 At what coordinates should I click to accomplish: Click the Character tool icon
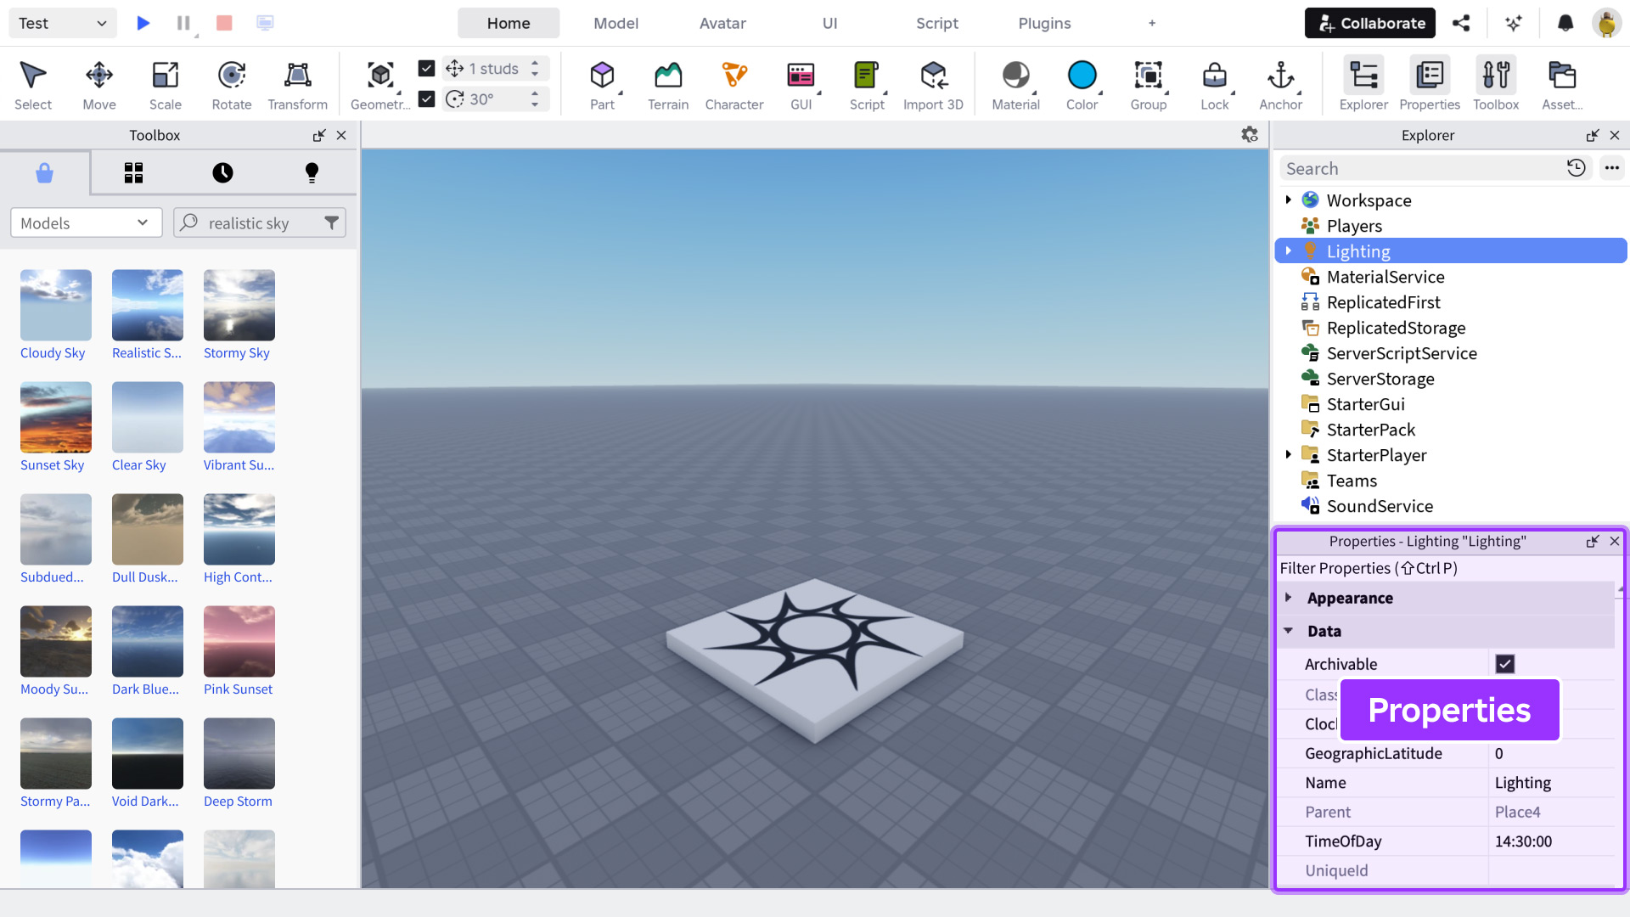click(733, 76)
